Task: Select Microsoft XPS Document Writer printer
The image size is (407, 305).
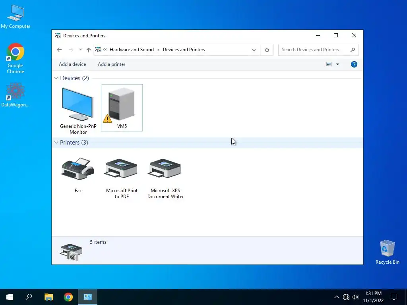Action: [x=165, y=178]
